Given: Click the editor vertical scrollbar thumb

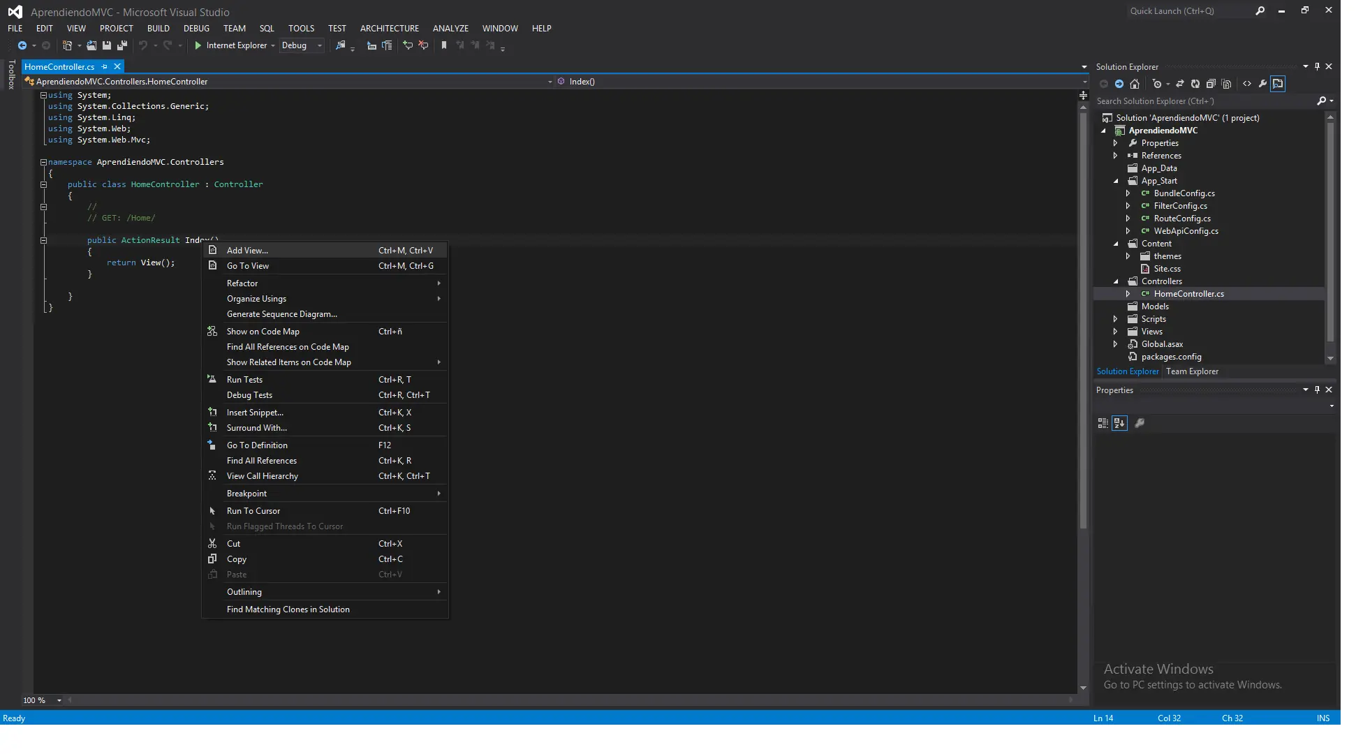Looking at the screenshot, I should 1083,320.
